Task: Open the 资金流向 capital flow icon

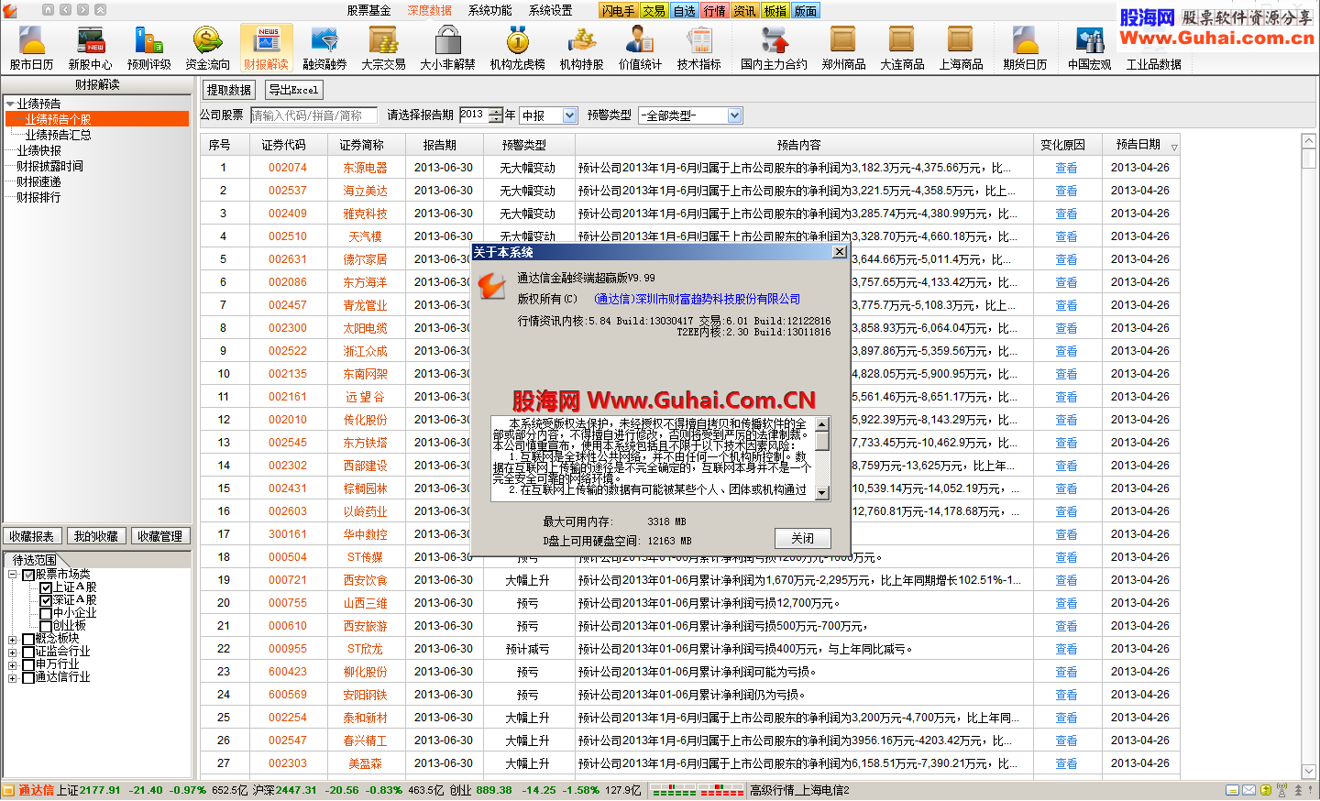Action: click(207, 48)
